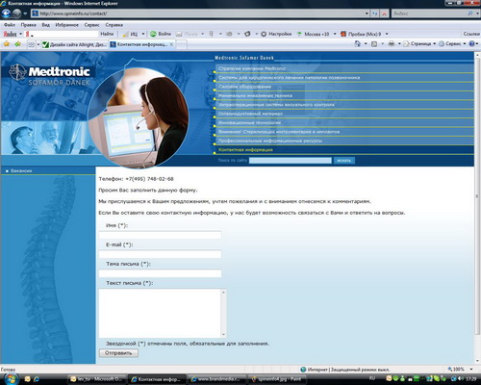The image size is (481, 385).
Task: Click the Internet Explorer quick launch icon
Action: point(37,379)
